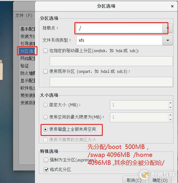Select use all unused disk space option

45,129
